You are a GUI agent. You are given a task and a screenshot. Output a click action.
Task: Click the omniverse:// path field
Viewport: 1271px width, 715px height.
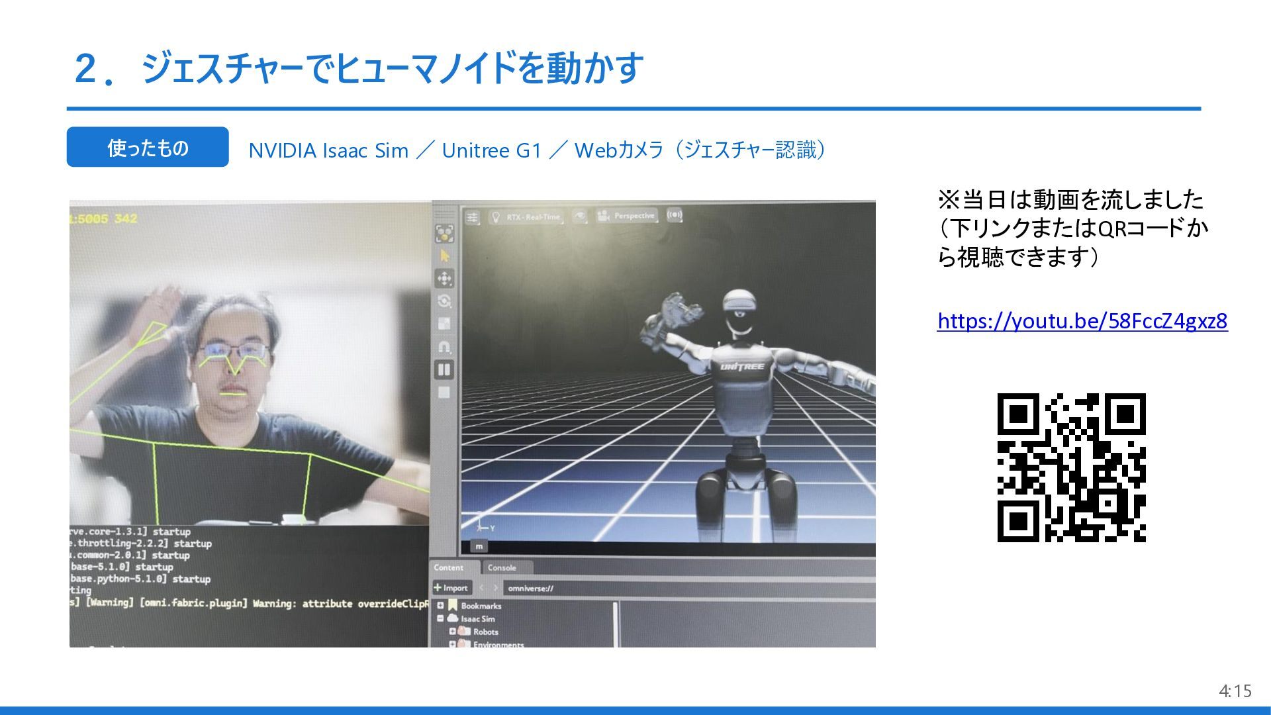[x=688, y=588]
